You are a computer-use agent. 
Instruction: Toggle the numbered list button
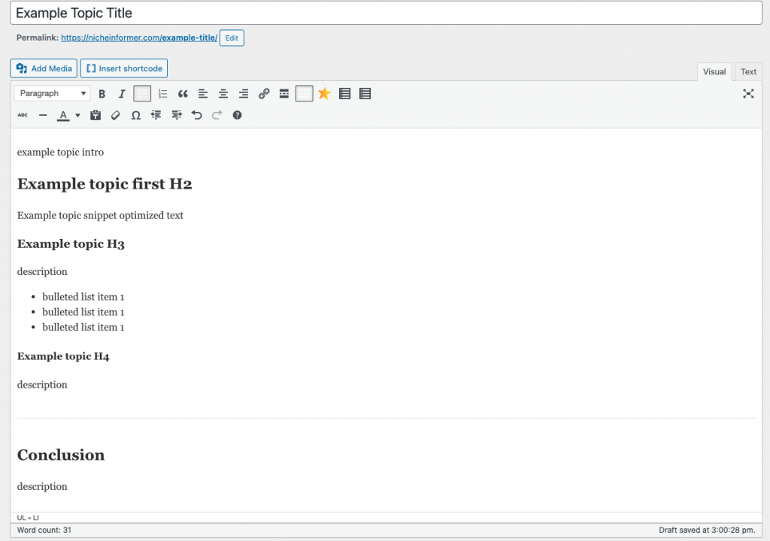[x=162, y=94]
